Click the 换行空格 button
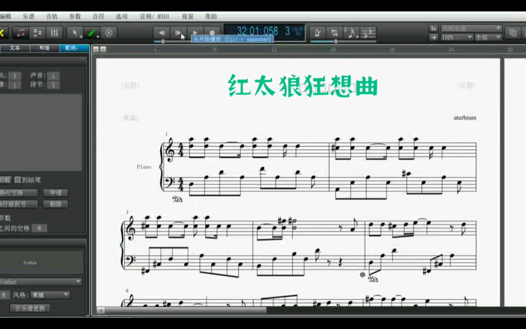Image resolution: width=526 pixels, height=329 pixels. pos(19,193)
